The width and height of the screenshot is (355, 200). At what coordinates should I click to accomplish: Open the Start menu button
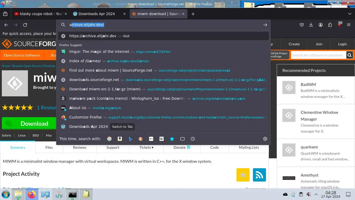point(5,194)
